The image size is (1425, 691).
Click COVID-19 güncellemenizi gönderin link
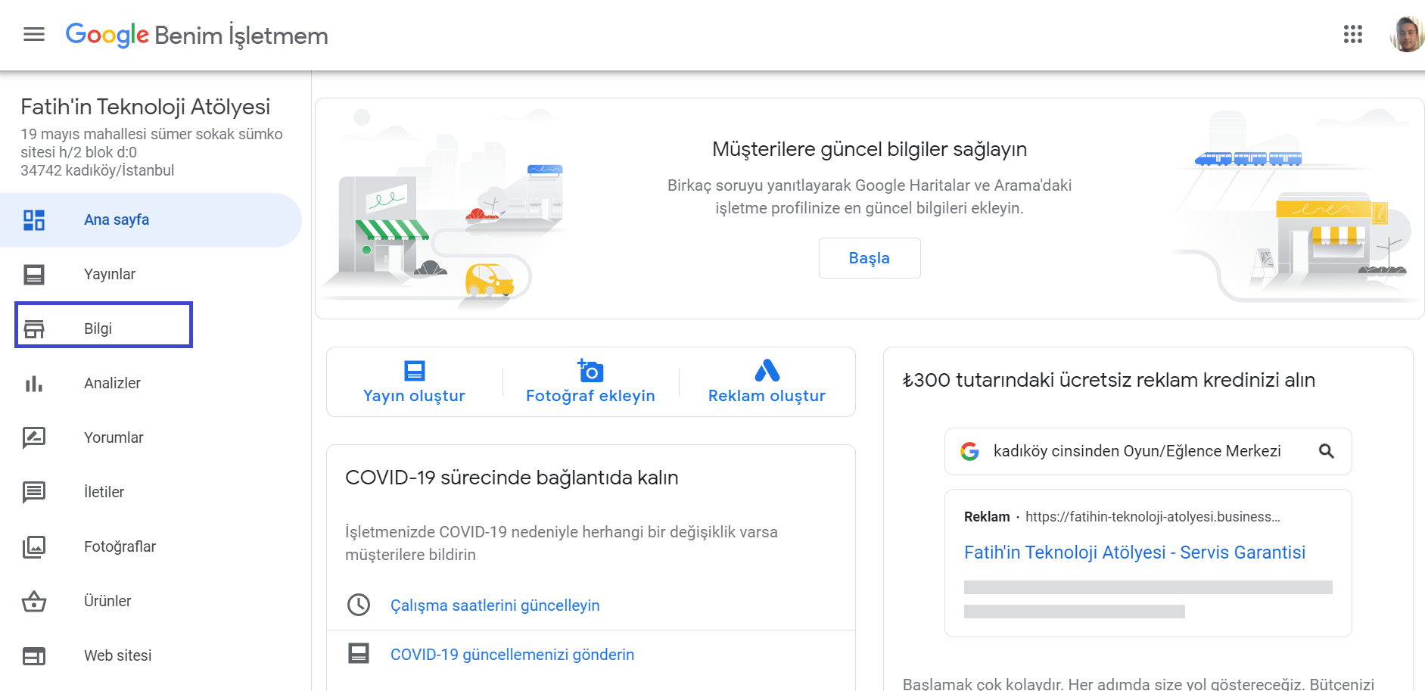pos(512,655)
